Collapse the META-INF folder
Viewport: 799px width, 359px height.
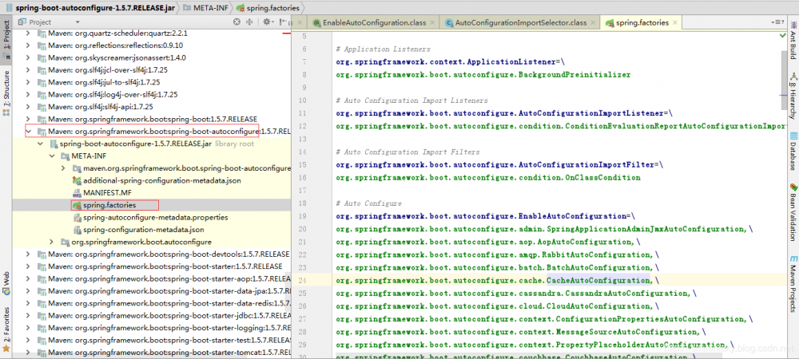click(x=53, y=156)
